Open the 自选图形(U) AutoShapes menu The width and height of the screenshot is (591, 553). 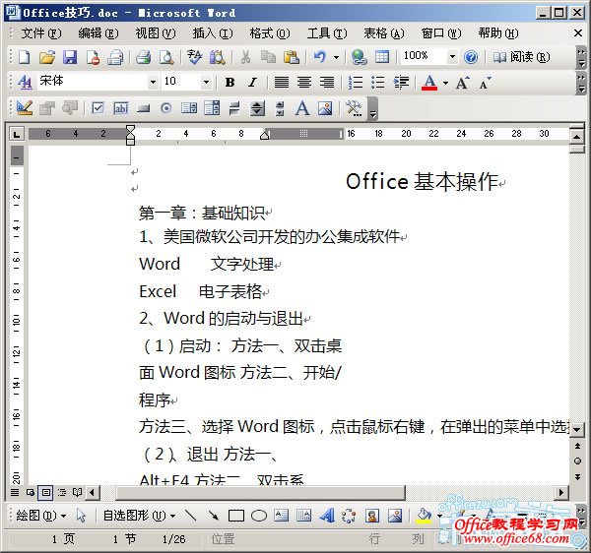pos(139,515)
